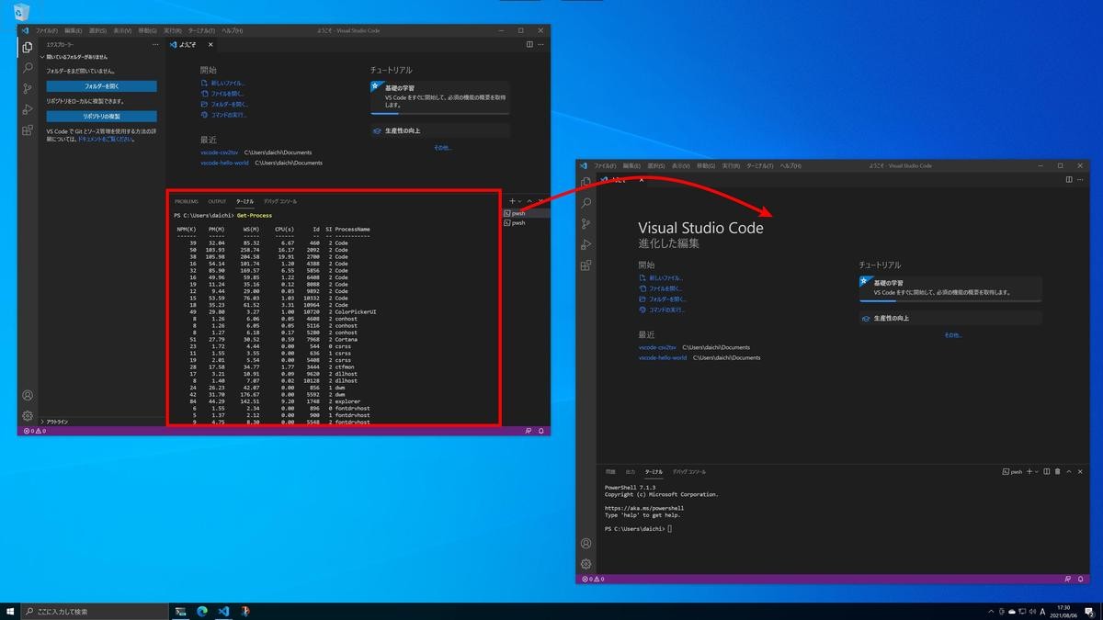Screen dimensions: 1103x620
Task: Click the Windows taskbar search box
Action: click(95, 611)
